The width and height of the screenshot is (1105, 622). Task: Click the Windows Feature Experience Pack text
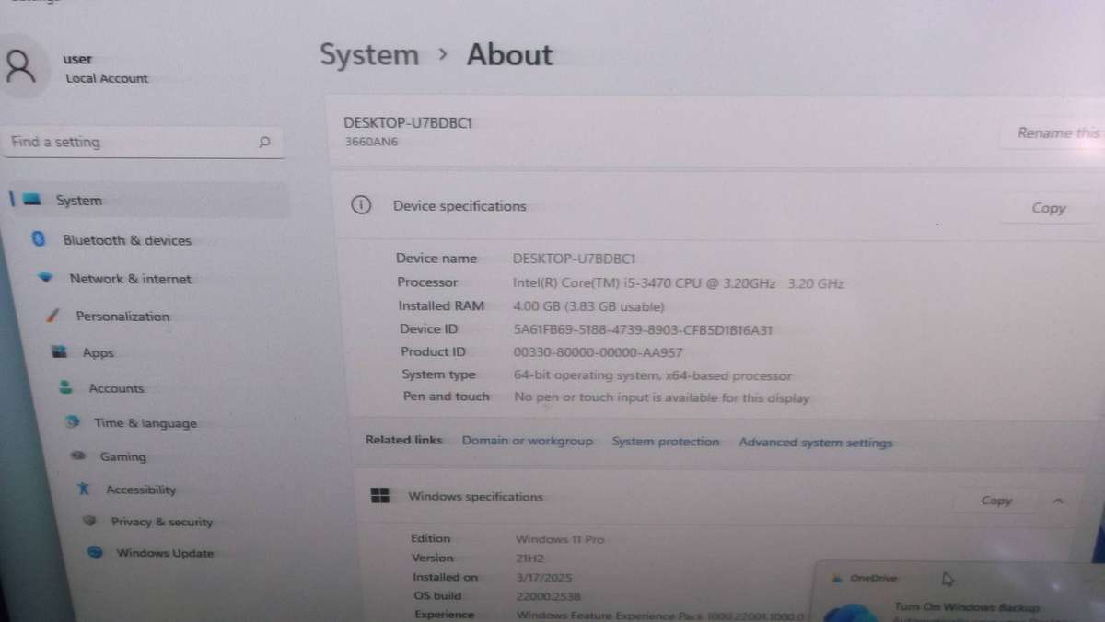[x=661, y=616]
